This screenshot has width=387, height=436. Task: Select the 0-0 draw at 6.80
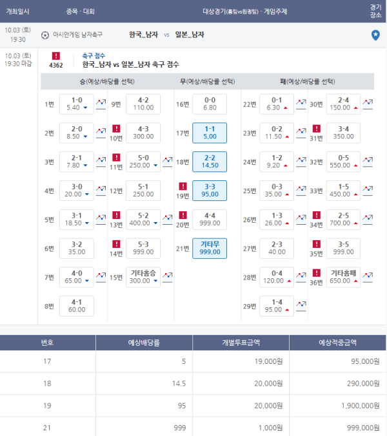(210, 104)
